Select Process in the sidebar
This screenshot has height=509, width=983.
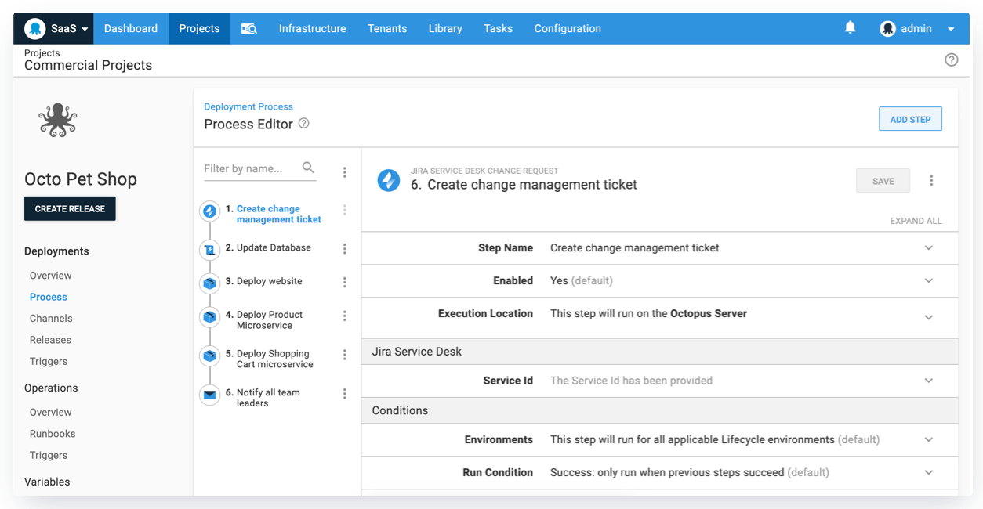coord(49,297)
